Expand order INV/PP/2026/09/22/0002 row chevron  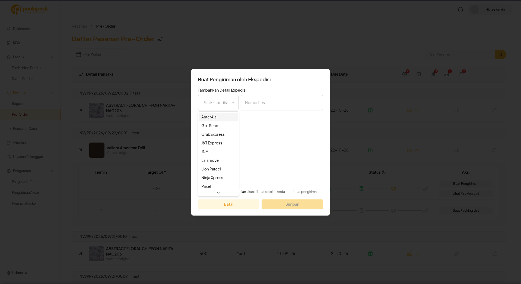click(417, 110)
